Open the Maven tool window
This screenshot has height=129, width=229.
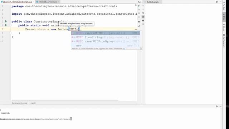point(224,27)
